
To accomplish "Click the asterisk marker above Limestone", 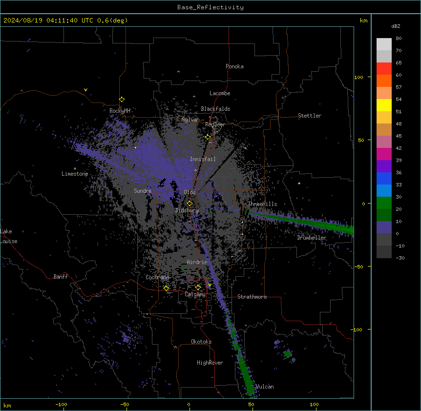I will coord(75,169).
